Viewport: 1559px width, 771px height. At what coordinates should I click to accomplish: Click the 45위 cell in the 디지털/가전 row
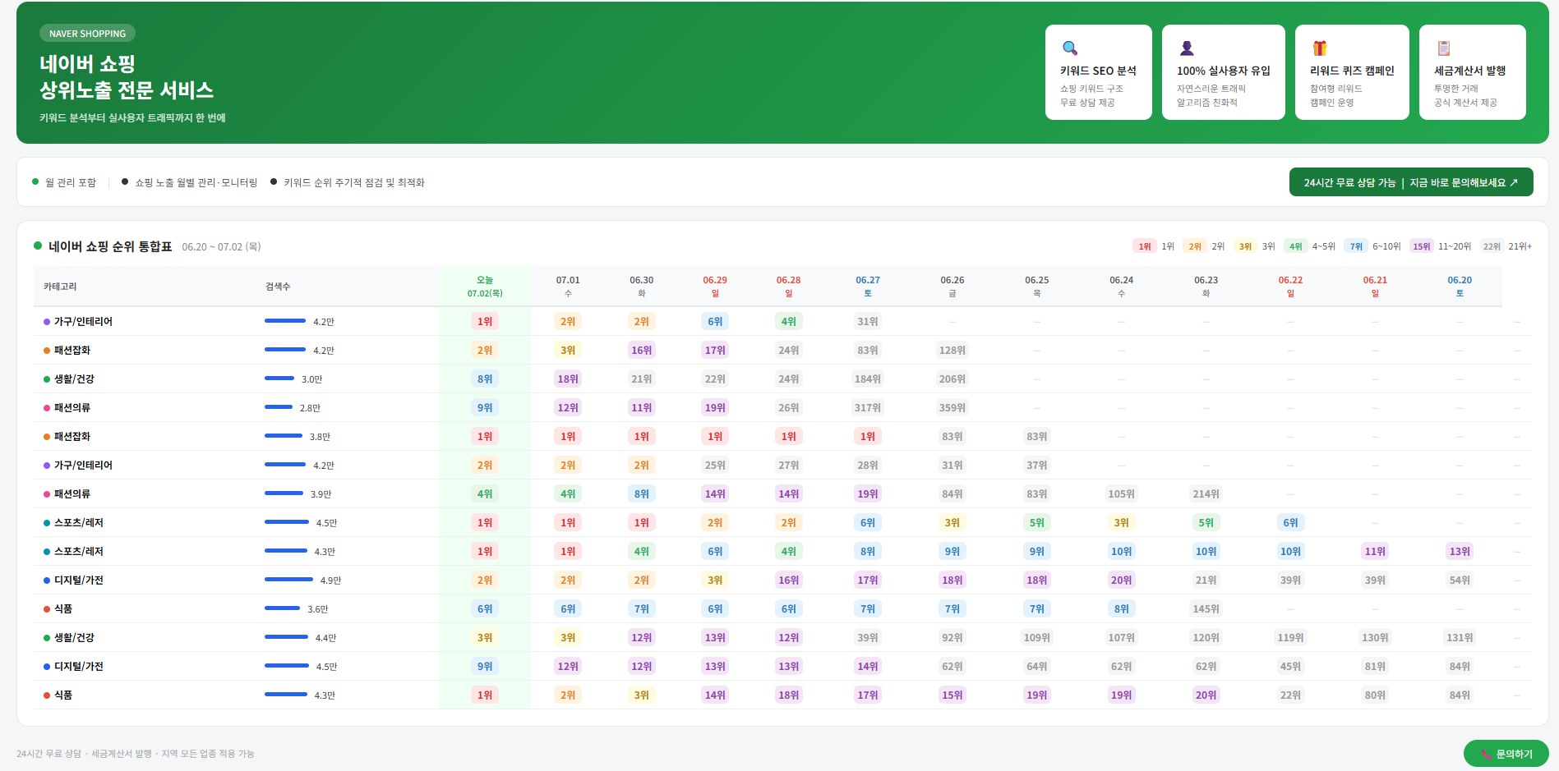(x=1291, y=666)
